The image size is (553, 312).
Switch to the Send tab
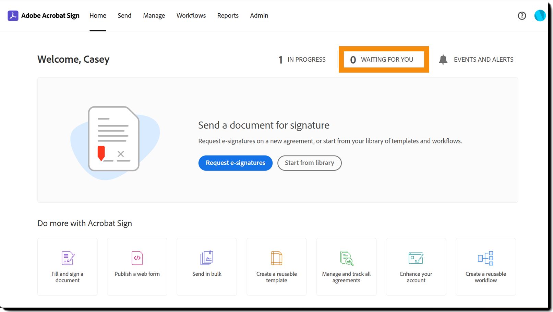pos(124,16)
